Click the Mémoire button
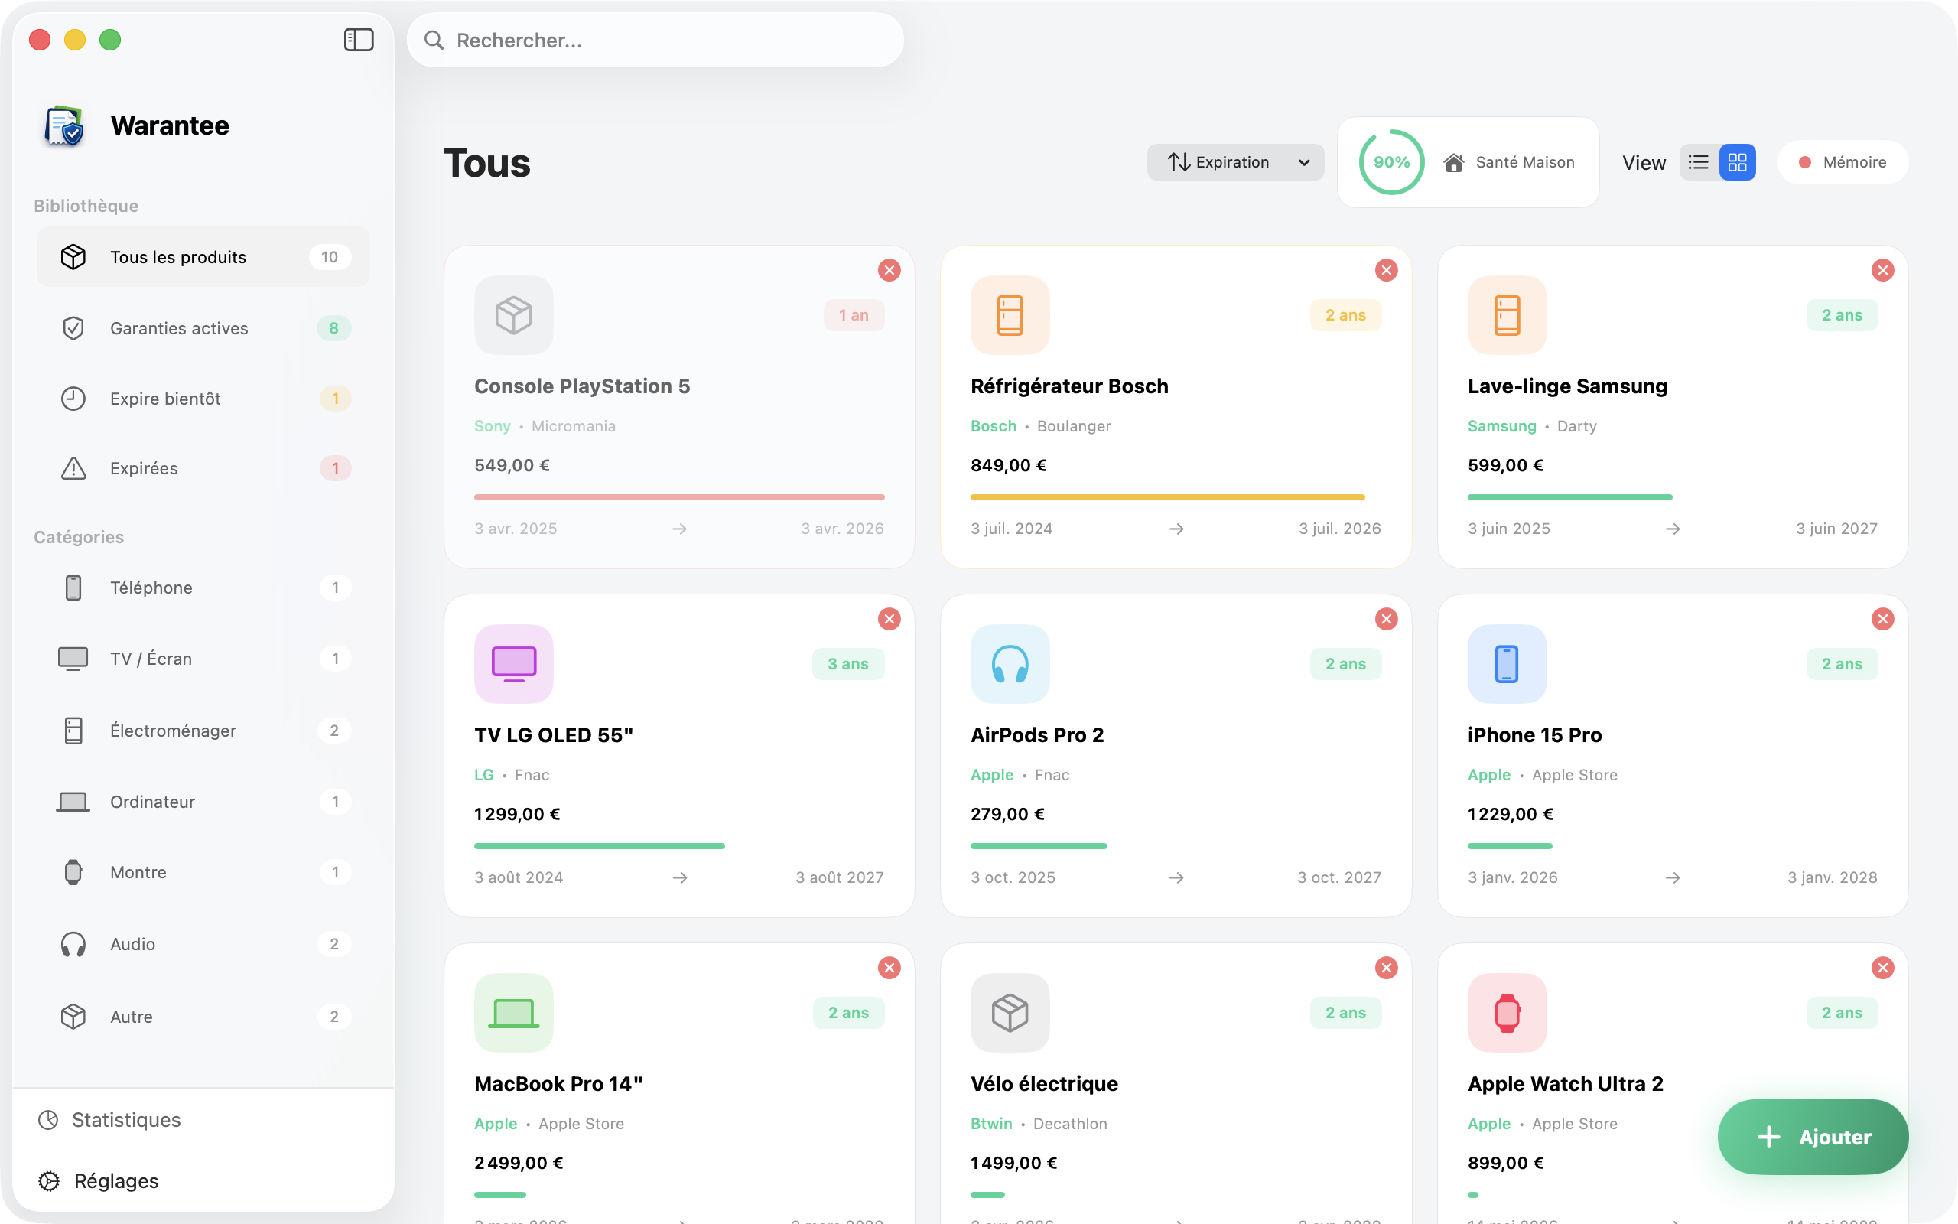 [x=1843, y=163]
